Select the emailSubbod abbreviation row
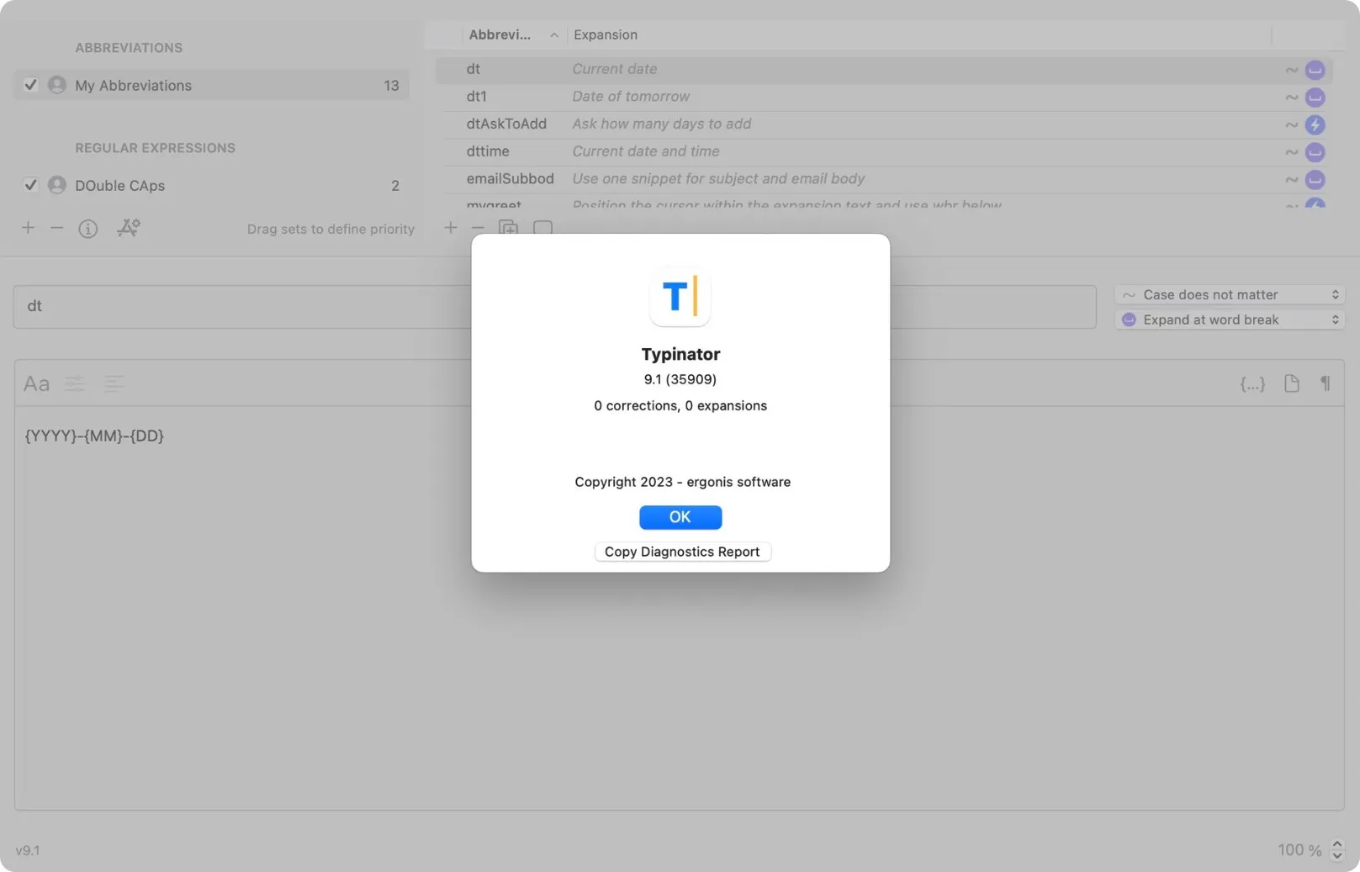 [x=884, y=179]
